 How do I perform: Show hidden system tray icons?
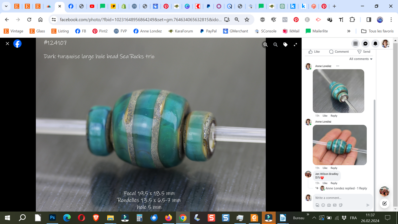point(314,218)
